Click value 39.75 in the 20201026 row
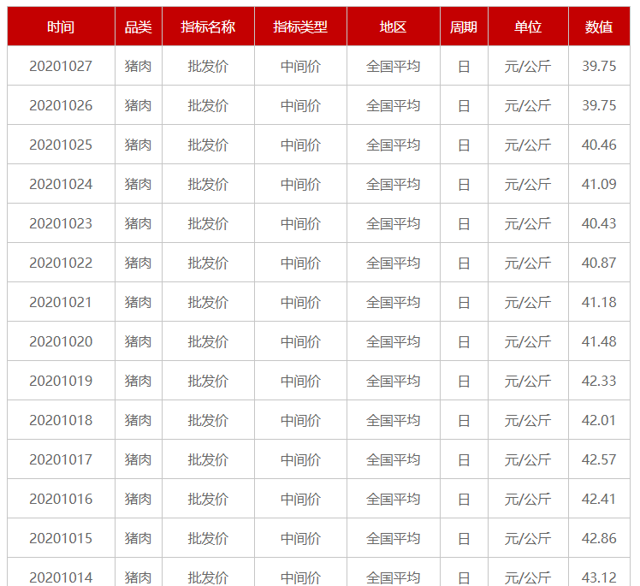 click(599, 106)
